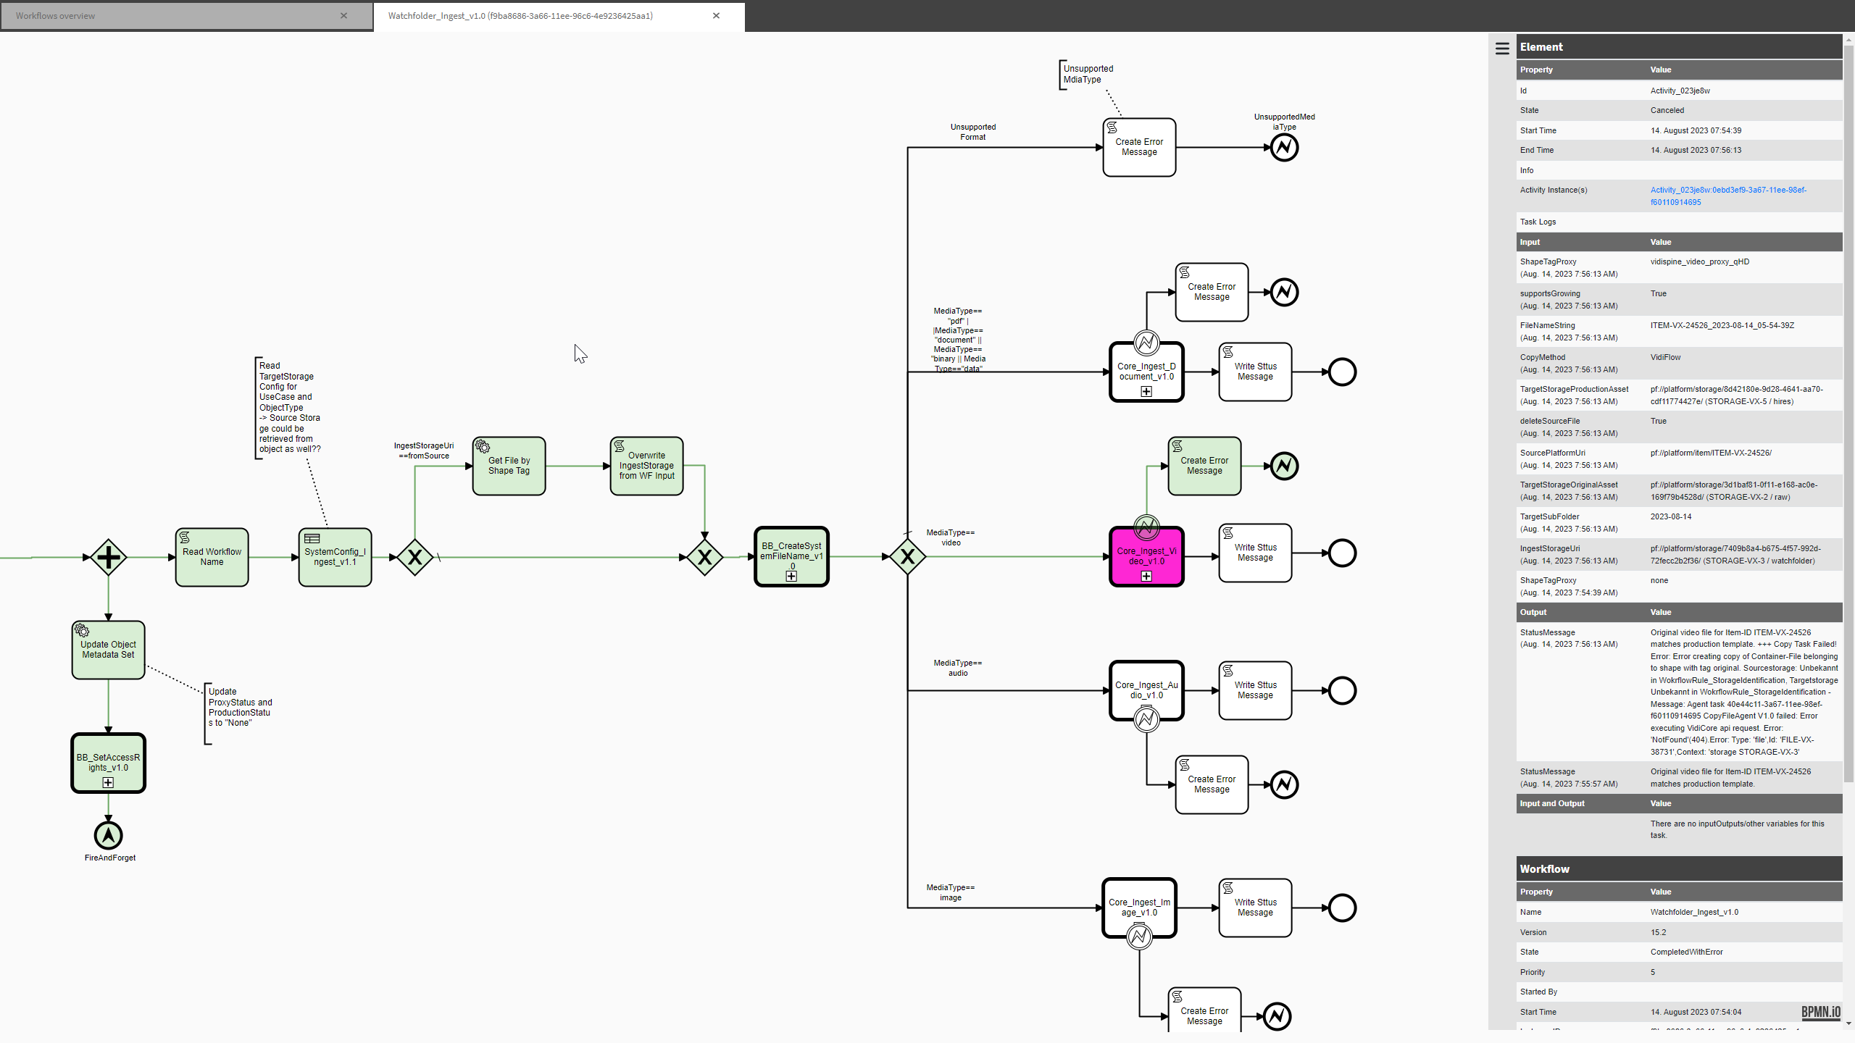Click the ShapeTagProxy value vidispine_video_proxy_qHD

click(1700, 261)
